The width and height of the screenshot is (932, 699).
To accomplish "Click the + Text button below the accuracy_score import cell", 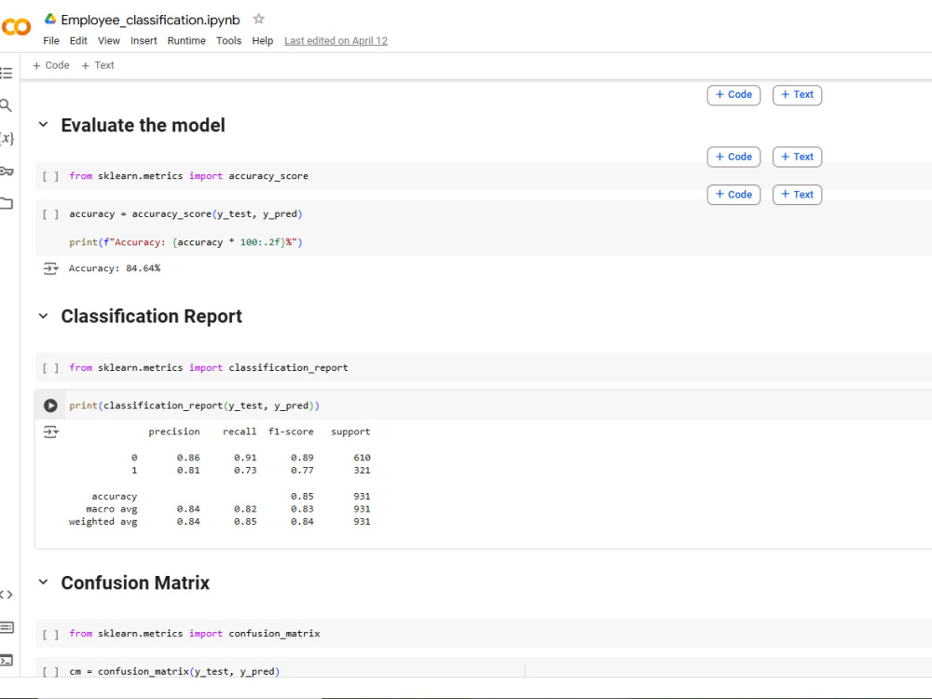I will (797, 195).
